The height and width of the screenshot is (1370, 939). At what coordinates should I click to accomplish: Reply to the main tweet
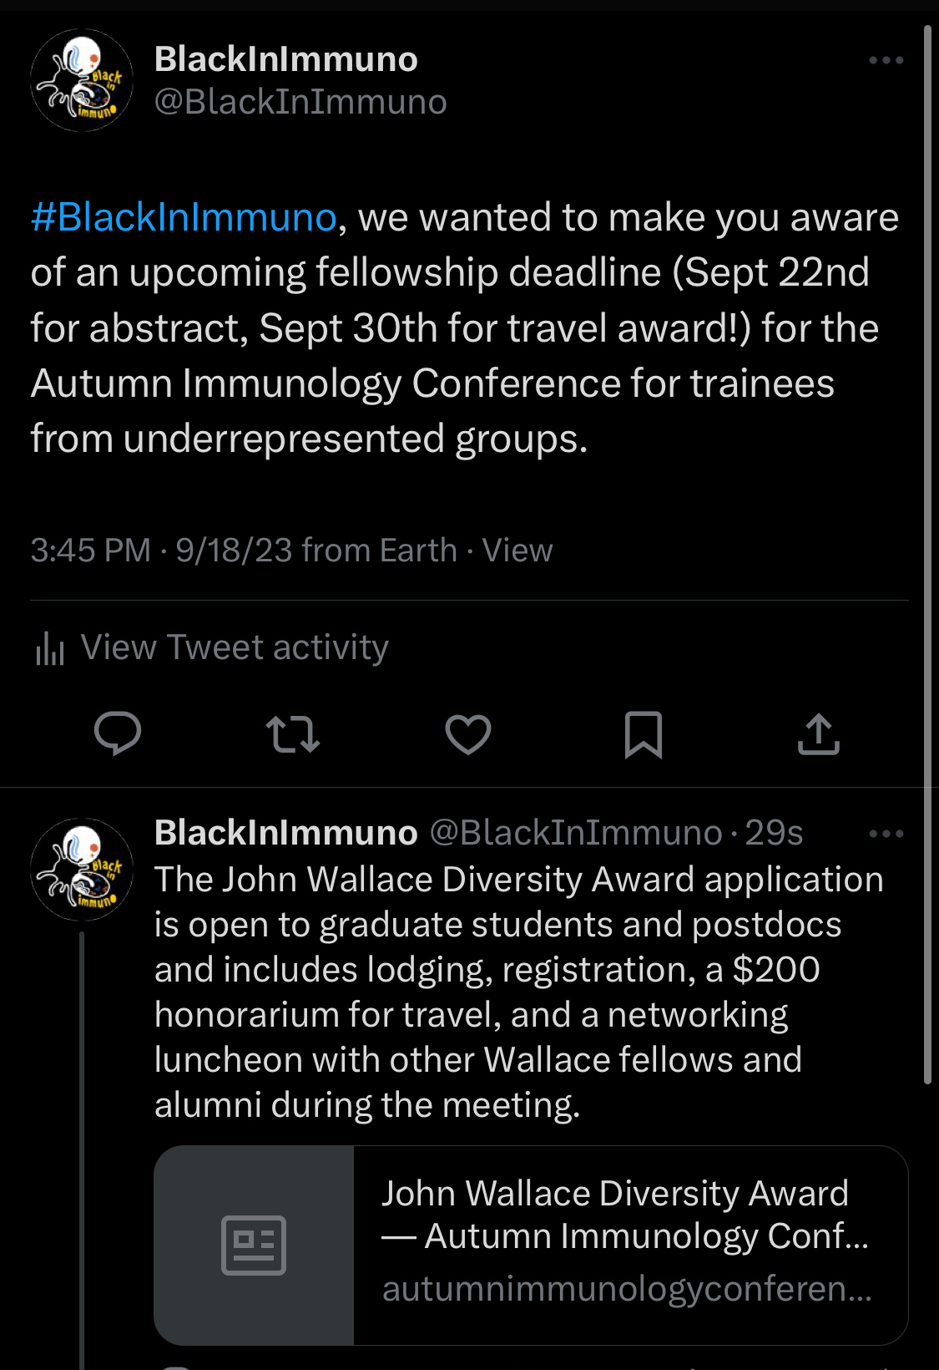(118, 734)
